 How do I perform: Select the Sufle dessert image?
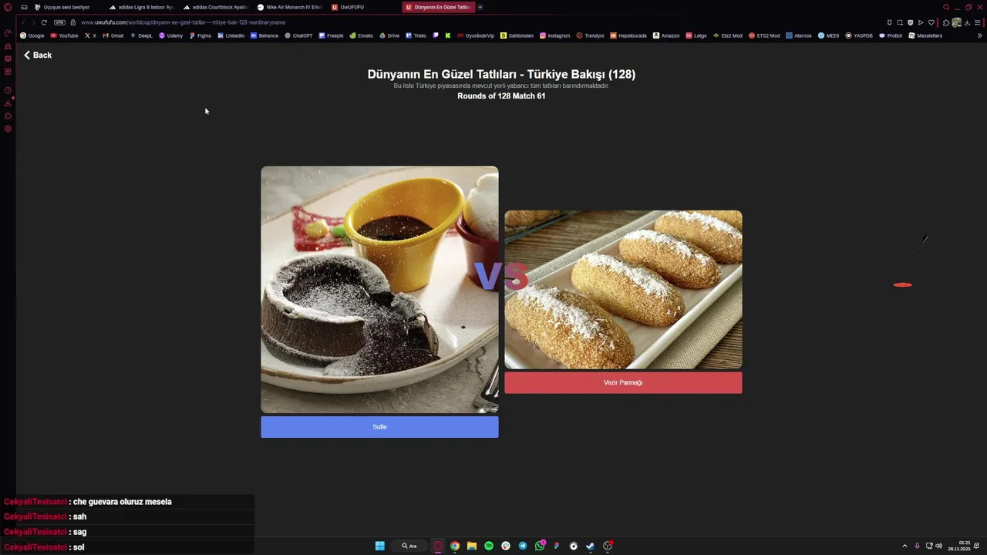click(x=379, y=290)
